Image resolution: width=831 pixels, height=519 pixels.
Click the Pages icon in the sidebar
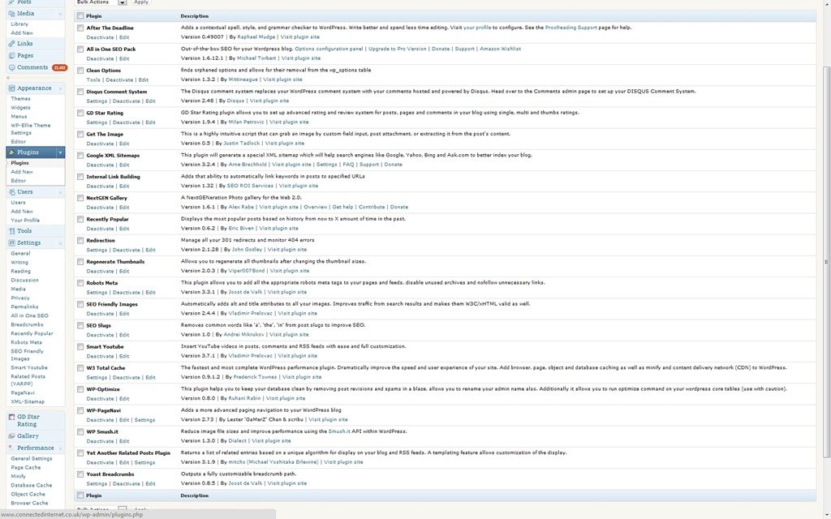point(11,56)
